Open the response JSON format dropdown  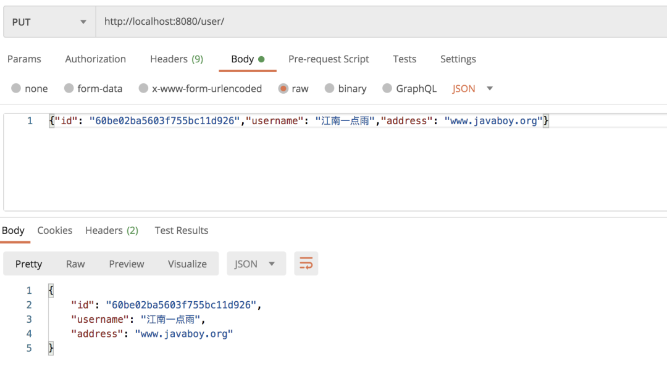(x=256, y=264)
